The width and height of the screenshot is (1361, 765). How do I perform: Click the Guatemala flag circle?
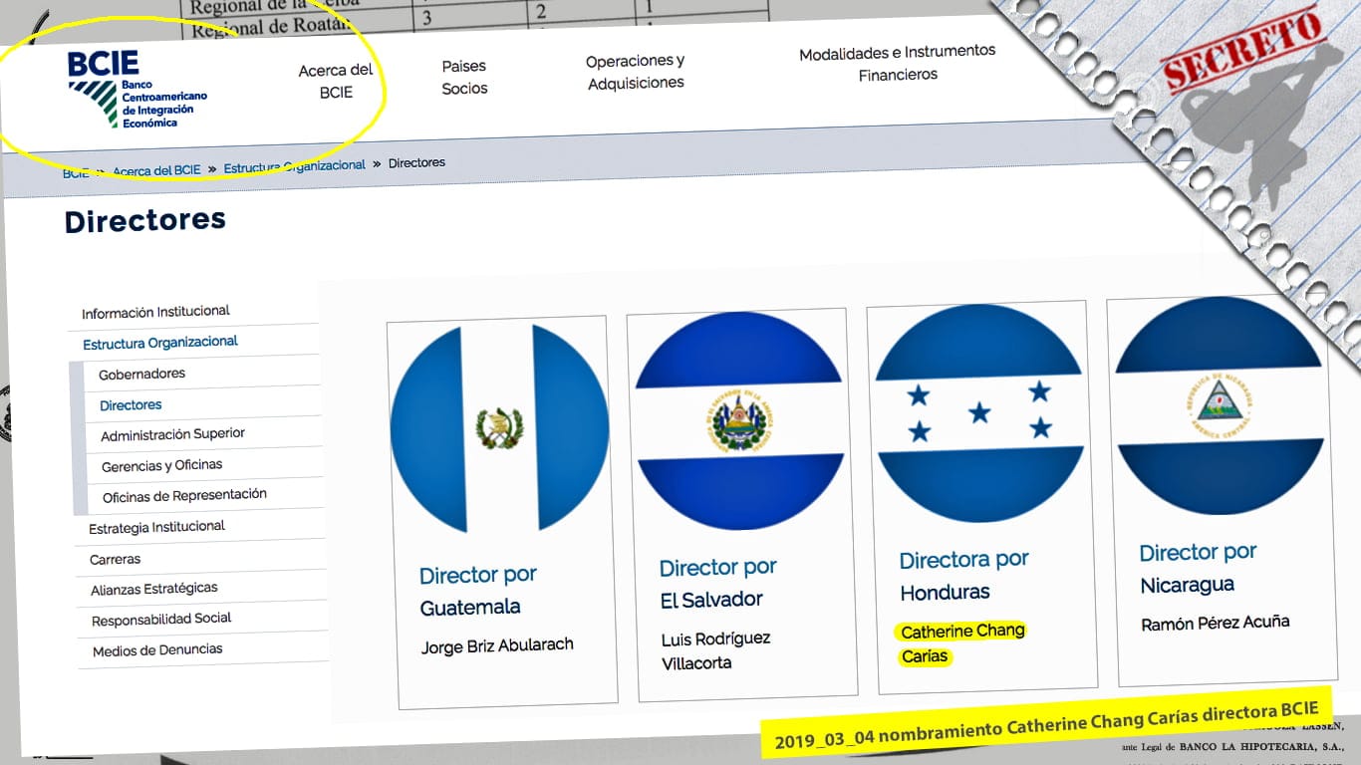[499, 428]
